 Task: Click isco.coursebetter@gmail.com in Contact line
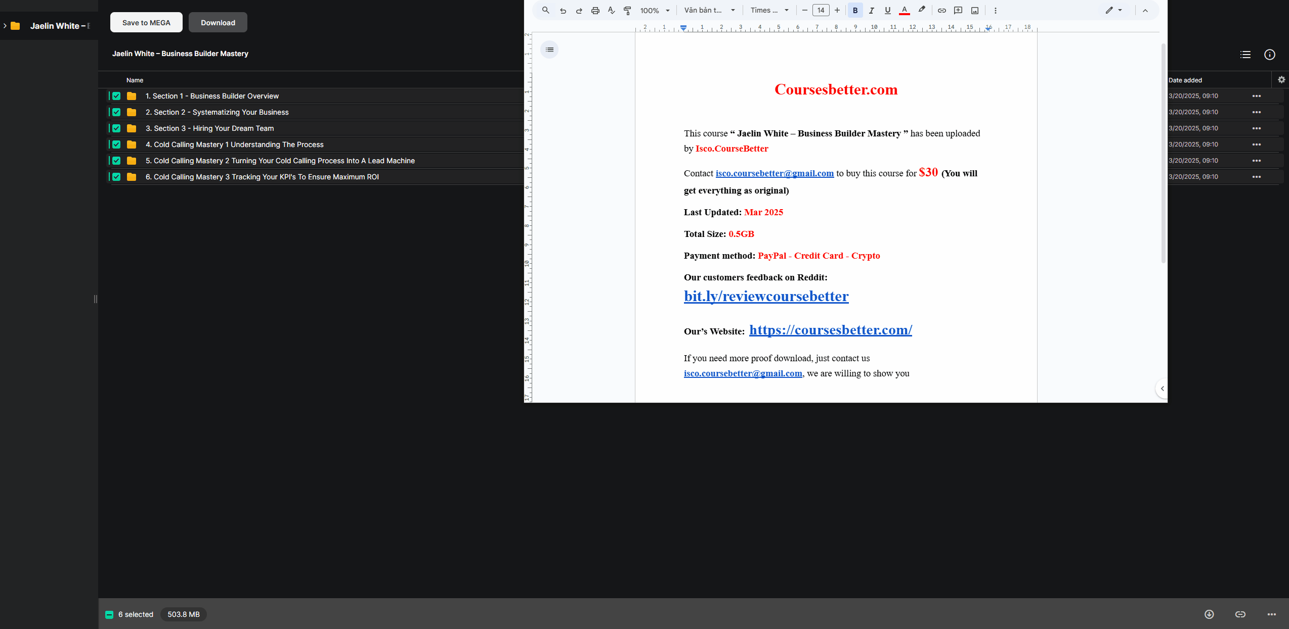(775, 173)
